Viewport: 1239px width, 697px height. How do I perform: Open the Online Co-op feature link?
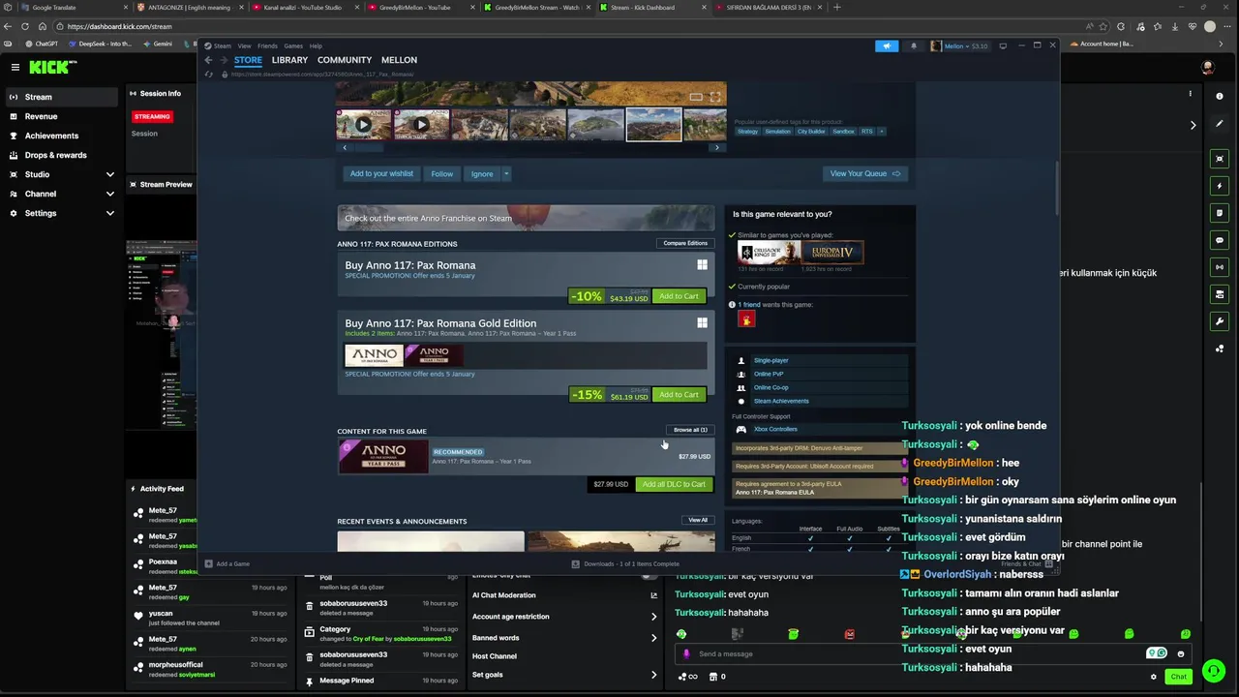point(771,387)
